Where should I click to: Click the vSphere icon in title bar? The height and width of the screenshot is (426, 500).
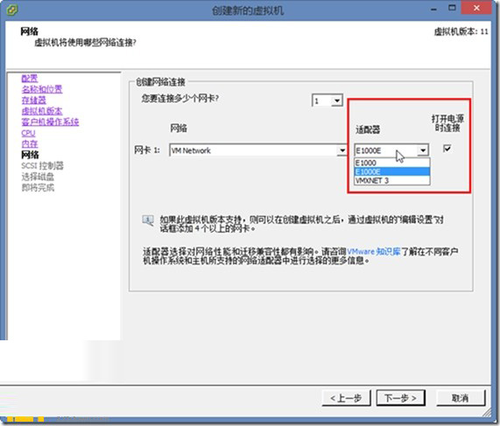[x=11, y=10]
